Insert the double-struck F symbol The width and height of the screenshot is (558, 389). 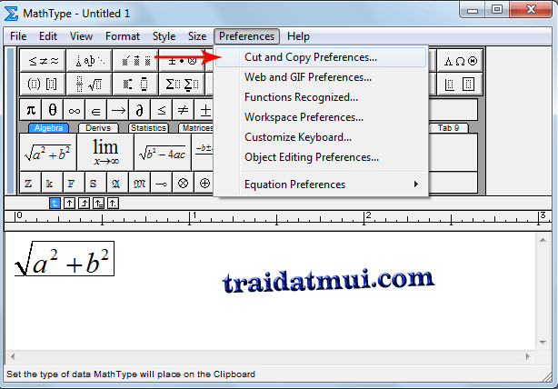point(74,183)
